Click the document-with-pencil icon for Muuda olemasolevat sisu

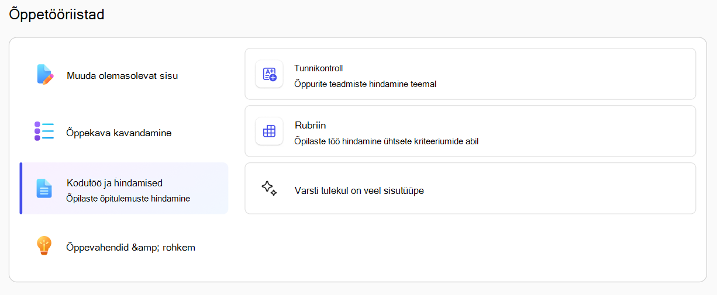point(44,75)
